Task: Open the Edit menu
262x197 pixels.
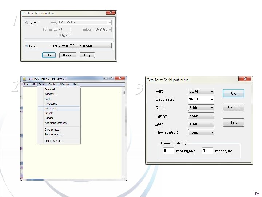Action: (33, 84)
